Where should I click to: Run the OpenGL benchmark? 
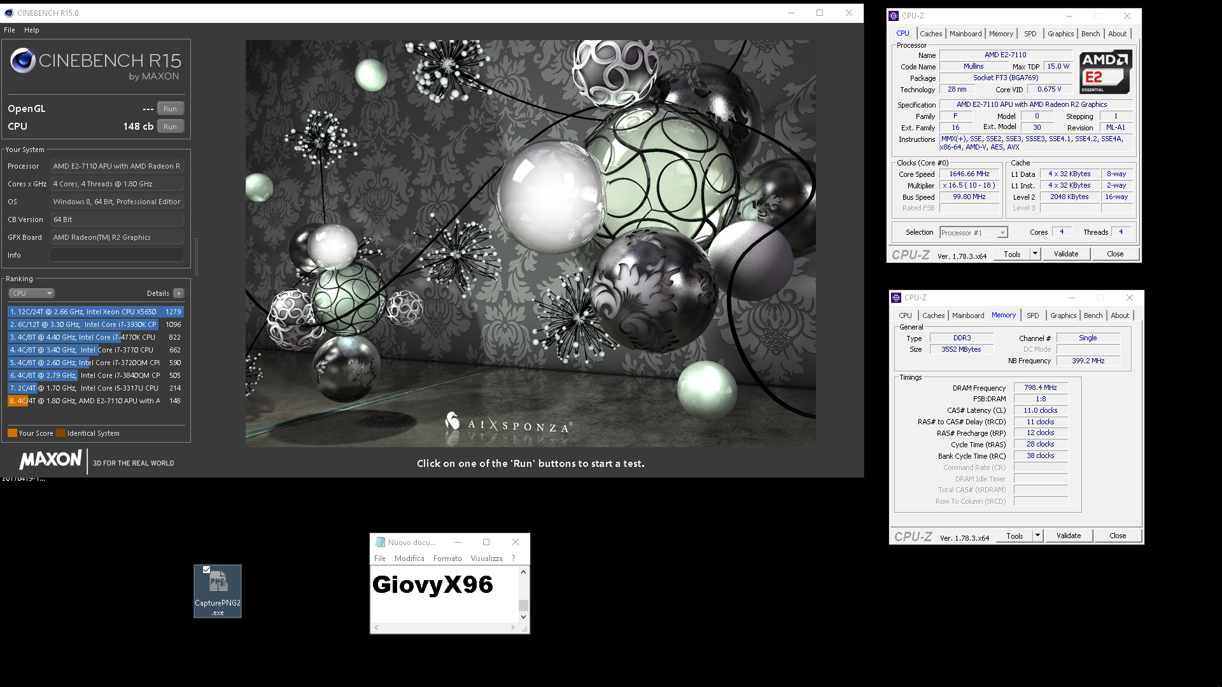point(170,109)
